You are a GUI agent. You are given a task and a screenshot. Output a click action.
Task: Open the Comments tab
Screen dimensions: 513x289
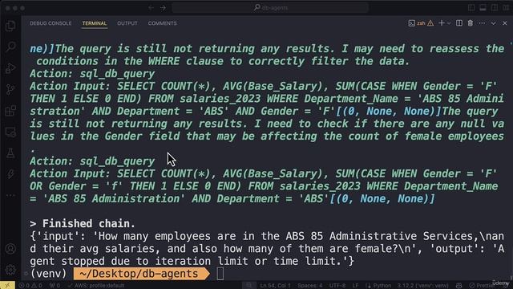click(162, 23)
